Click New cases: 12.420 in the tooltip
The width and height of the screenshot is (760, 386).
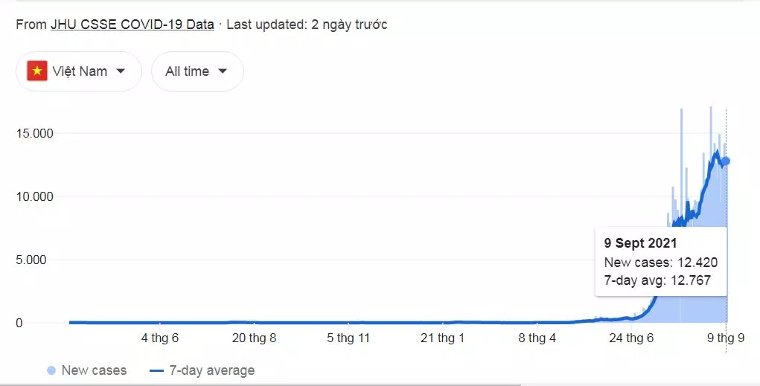click(660, 262)
